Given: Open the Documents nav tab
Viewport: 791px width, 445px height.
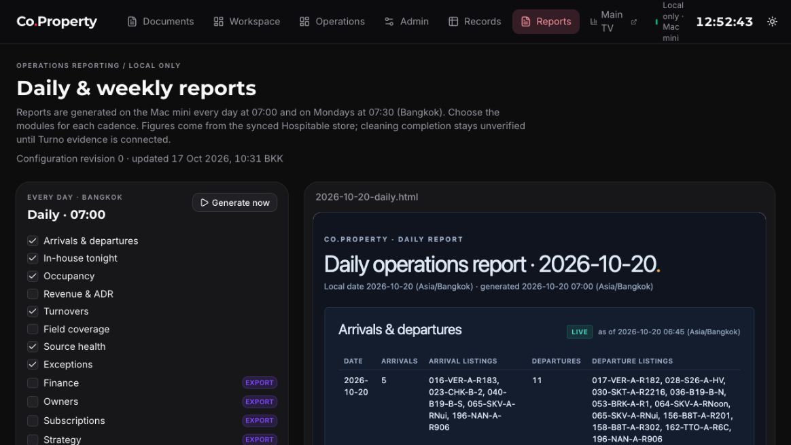Looking at the screenshot, I should tap(160, 22).
